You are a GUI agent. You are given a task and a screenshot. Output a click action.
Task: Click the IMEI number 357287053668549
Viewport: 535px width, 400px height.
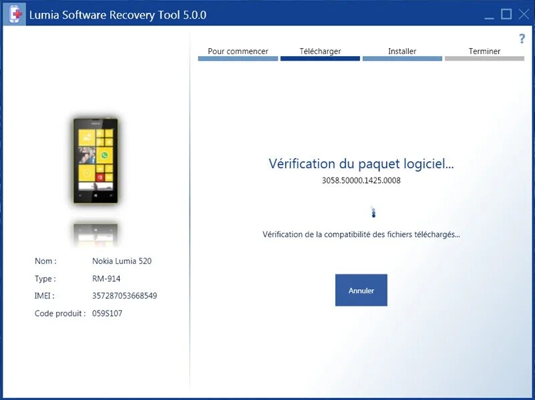tap(124, 296)
